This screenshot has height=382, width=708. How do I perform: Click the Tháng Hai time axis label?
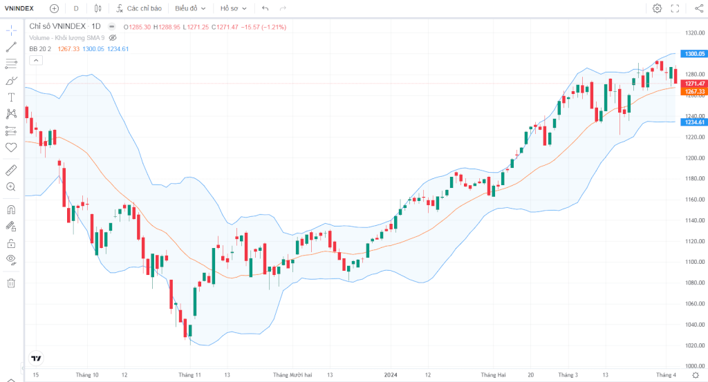493,375
